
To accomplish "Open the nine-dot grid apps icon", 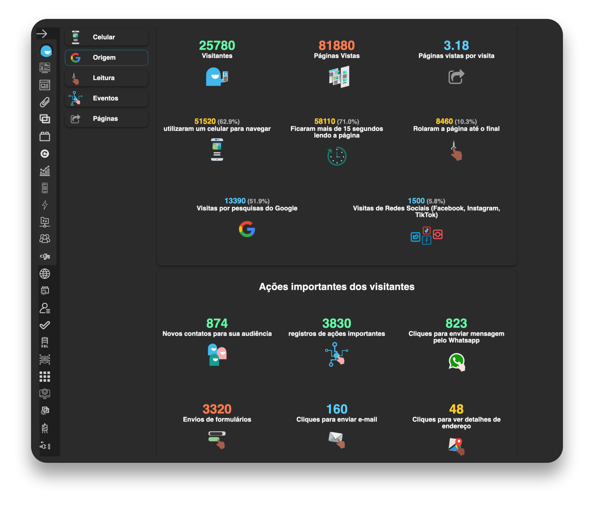I will pos(45,376).
